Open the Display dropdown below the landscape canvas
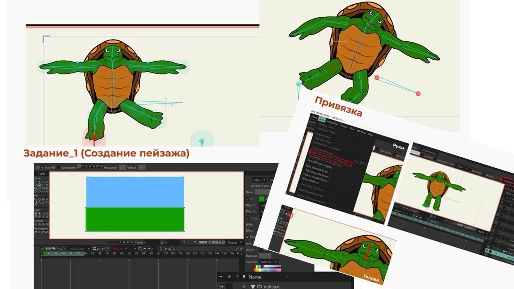 coord(234,242)
